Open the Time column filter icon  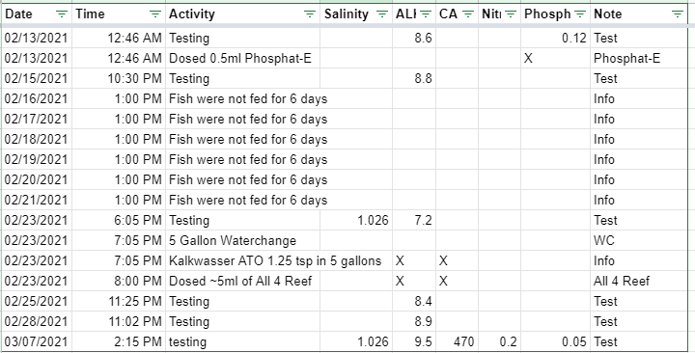(155, 14)
